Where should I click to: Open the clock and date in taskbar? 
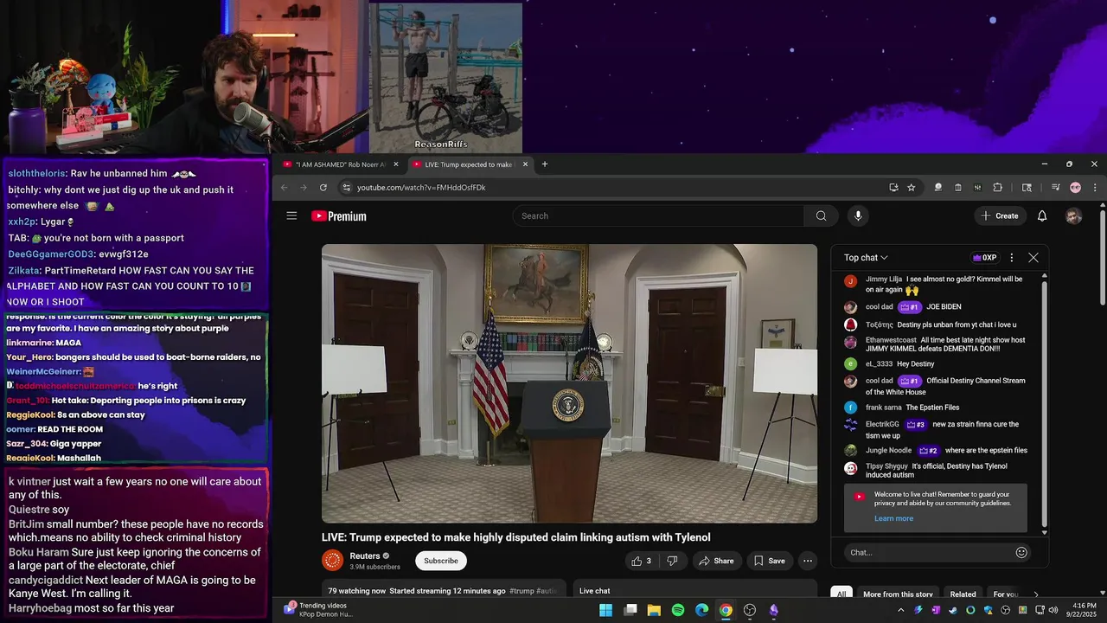click(1084, 610)
